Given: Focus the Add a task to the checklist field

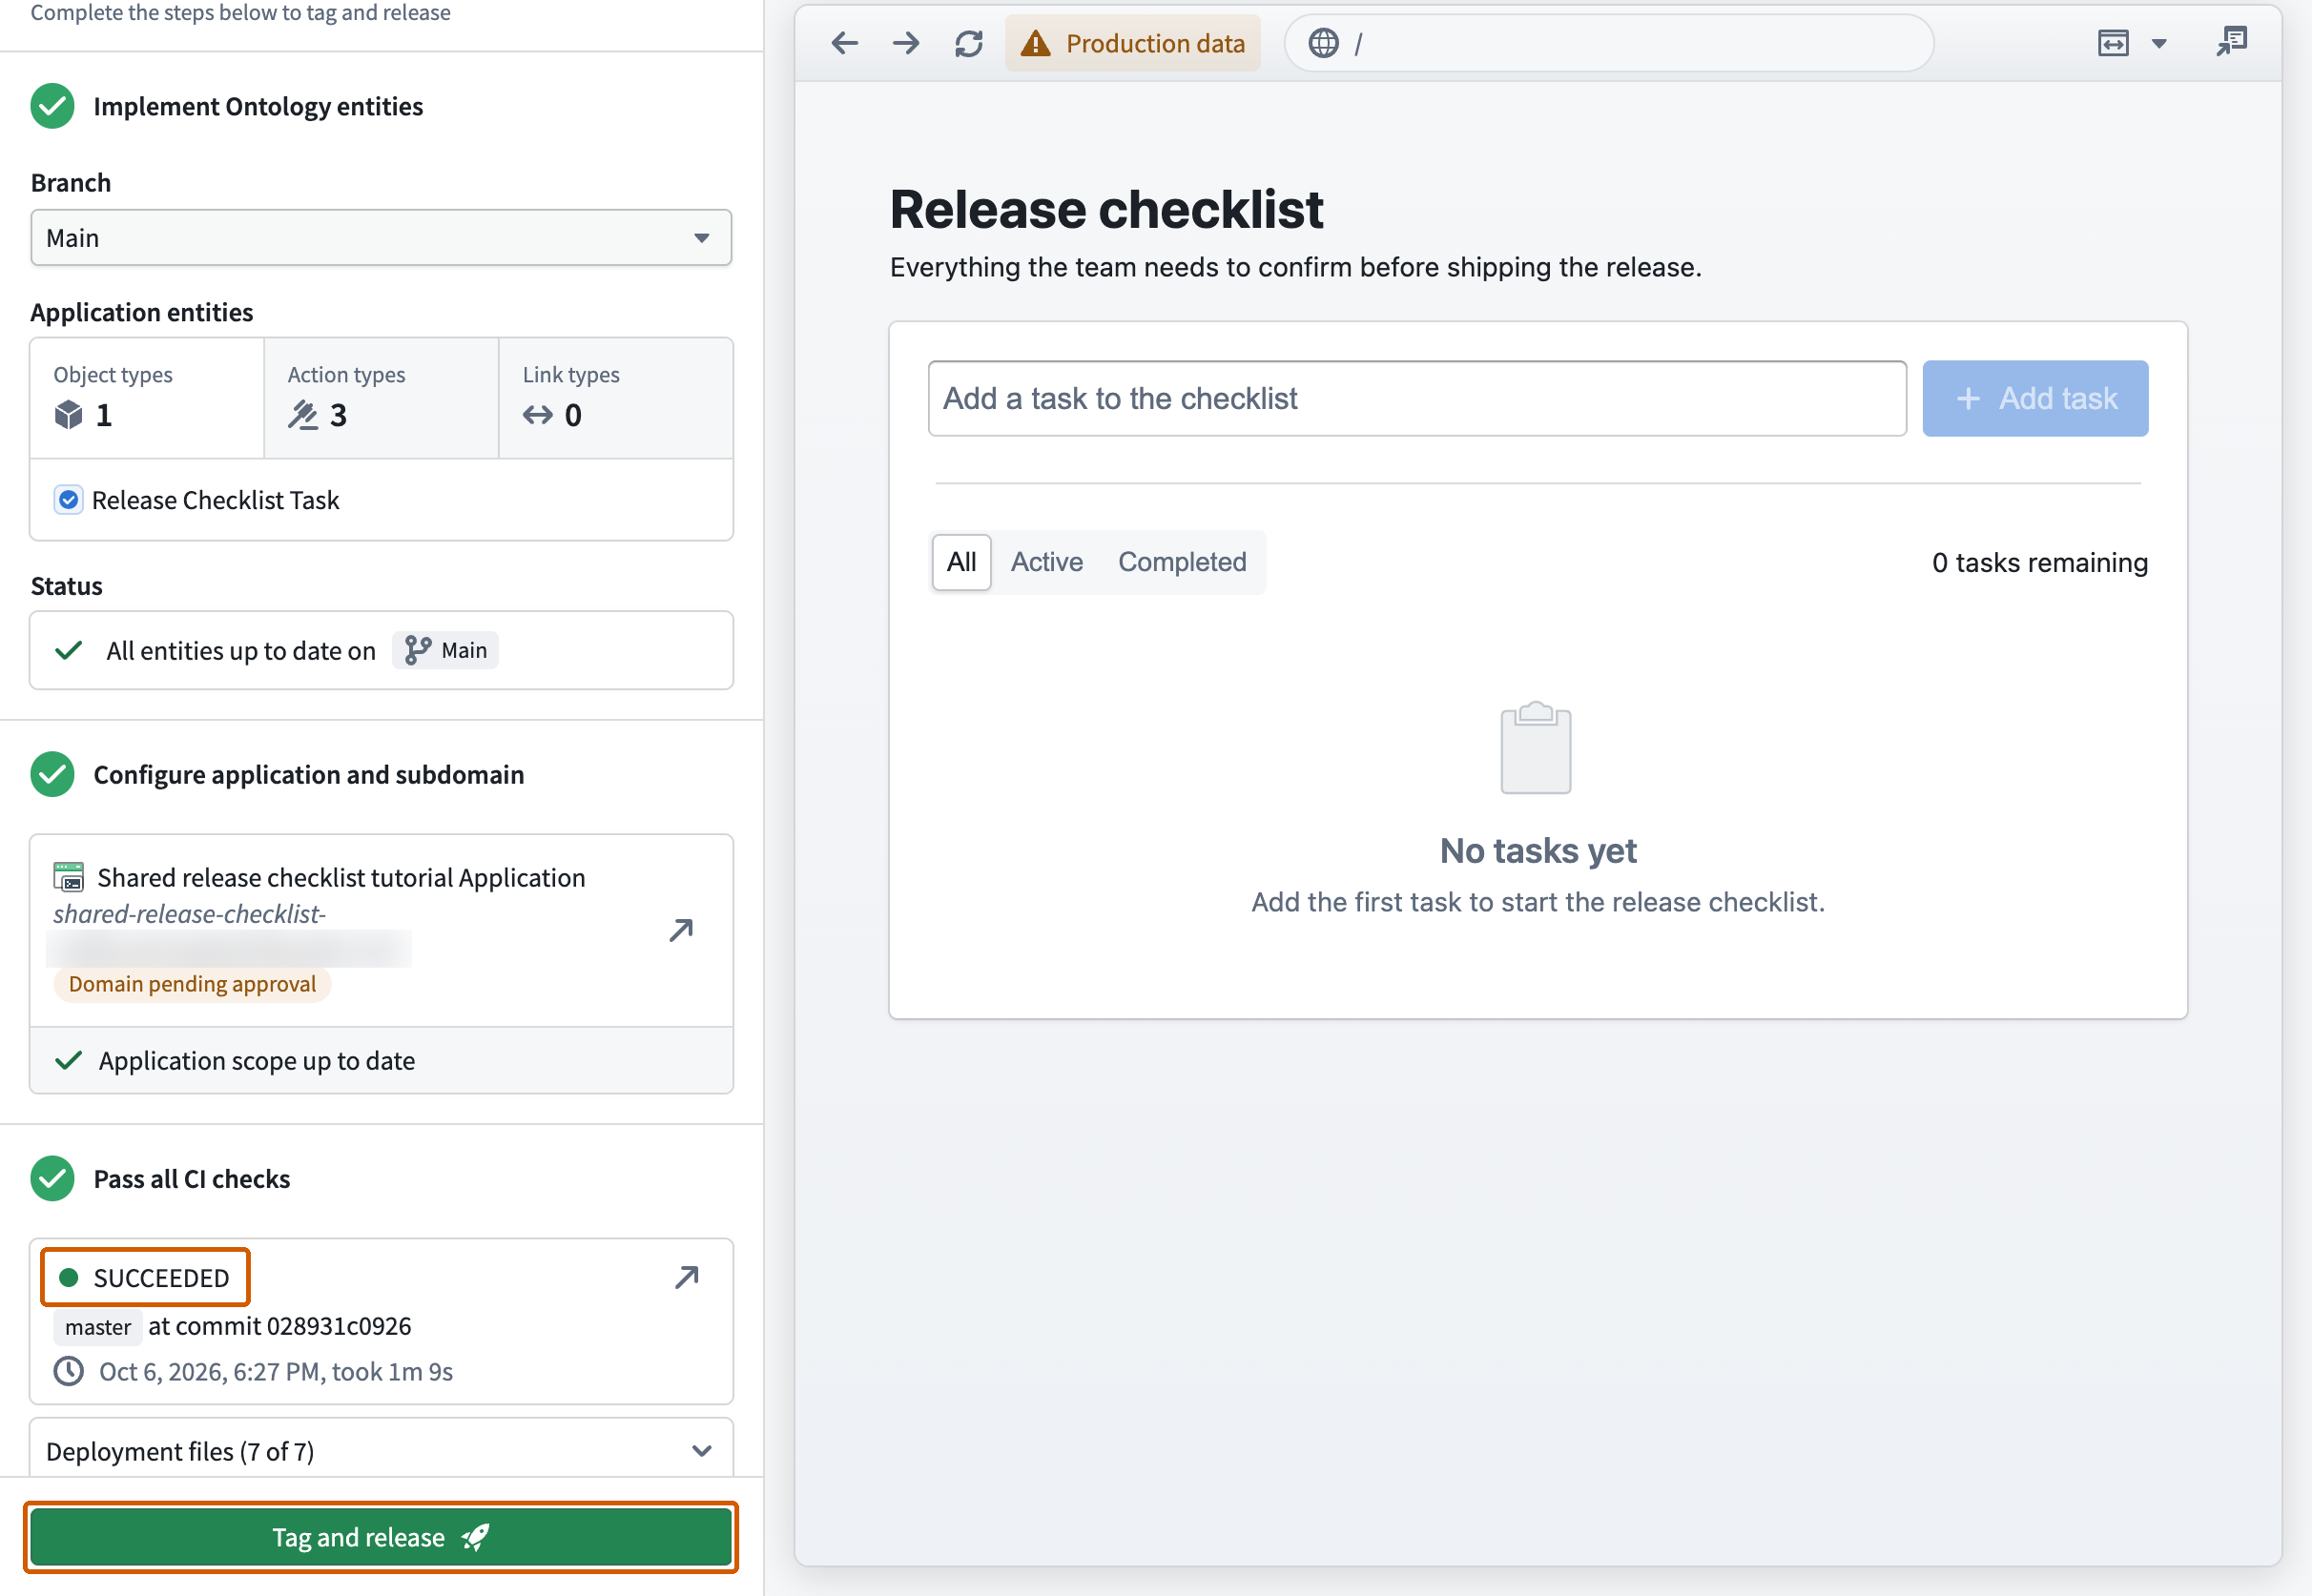Looking at the screenshot, I should tap(1416, 398).
